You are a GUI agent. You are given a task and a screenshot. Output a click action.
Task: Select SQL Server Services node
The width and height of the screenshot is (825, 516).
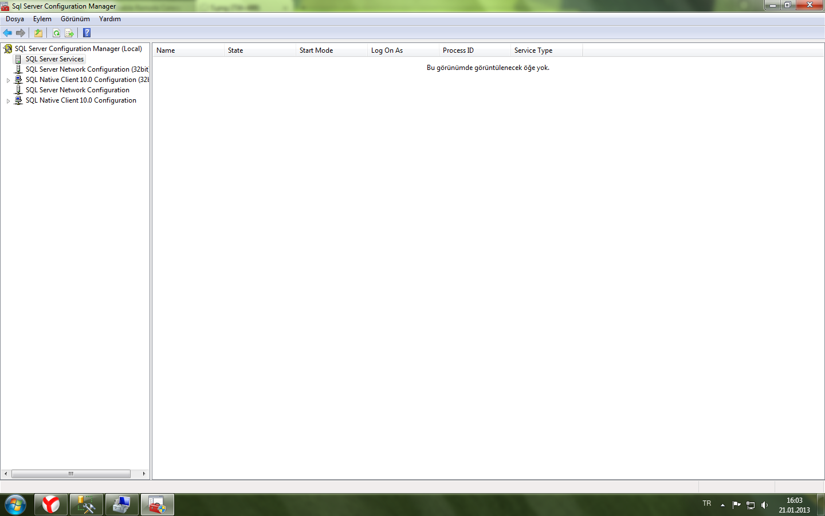54,59
